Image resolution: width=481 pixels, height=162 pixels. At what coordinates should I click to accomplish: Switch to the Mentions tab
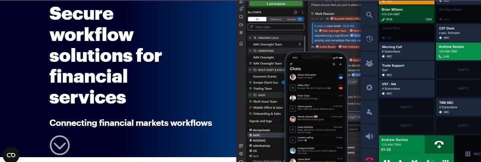click(276, 19)
